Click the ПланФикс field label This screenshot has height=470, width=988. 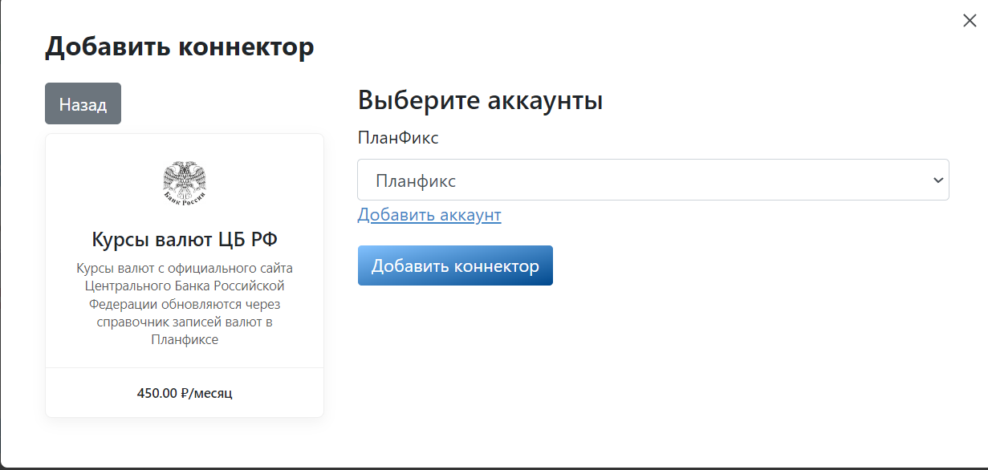point(398,138)
